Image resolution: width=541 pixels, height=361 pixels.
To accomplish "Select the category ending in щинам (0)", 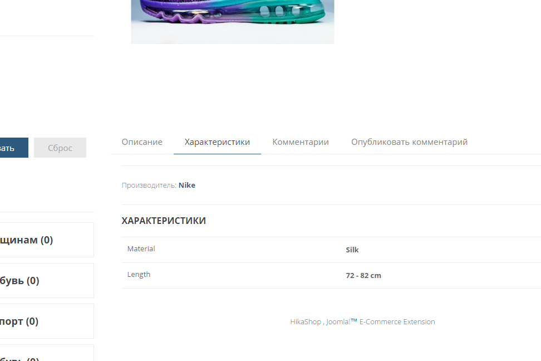I will point(47,240).
